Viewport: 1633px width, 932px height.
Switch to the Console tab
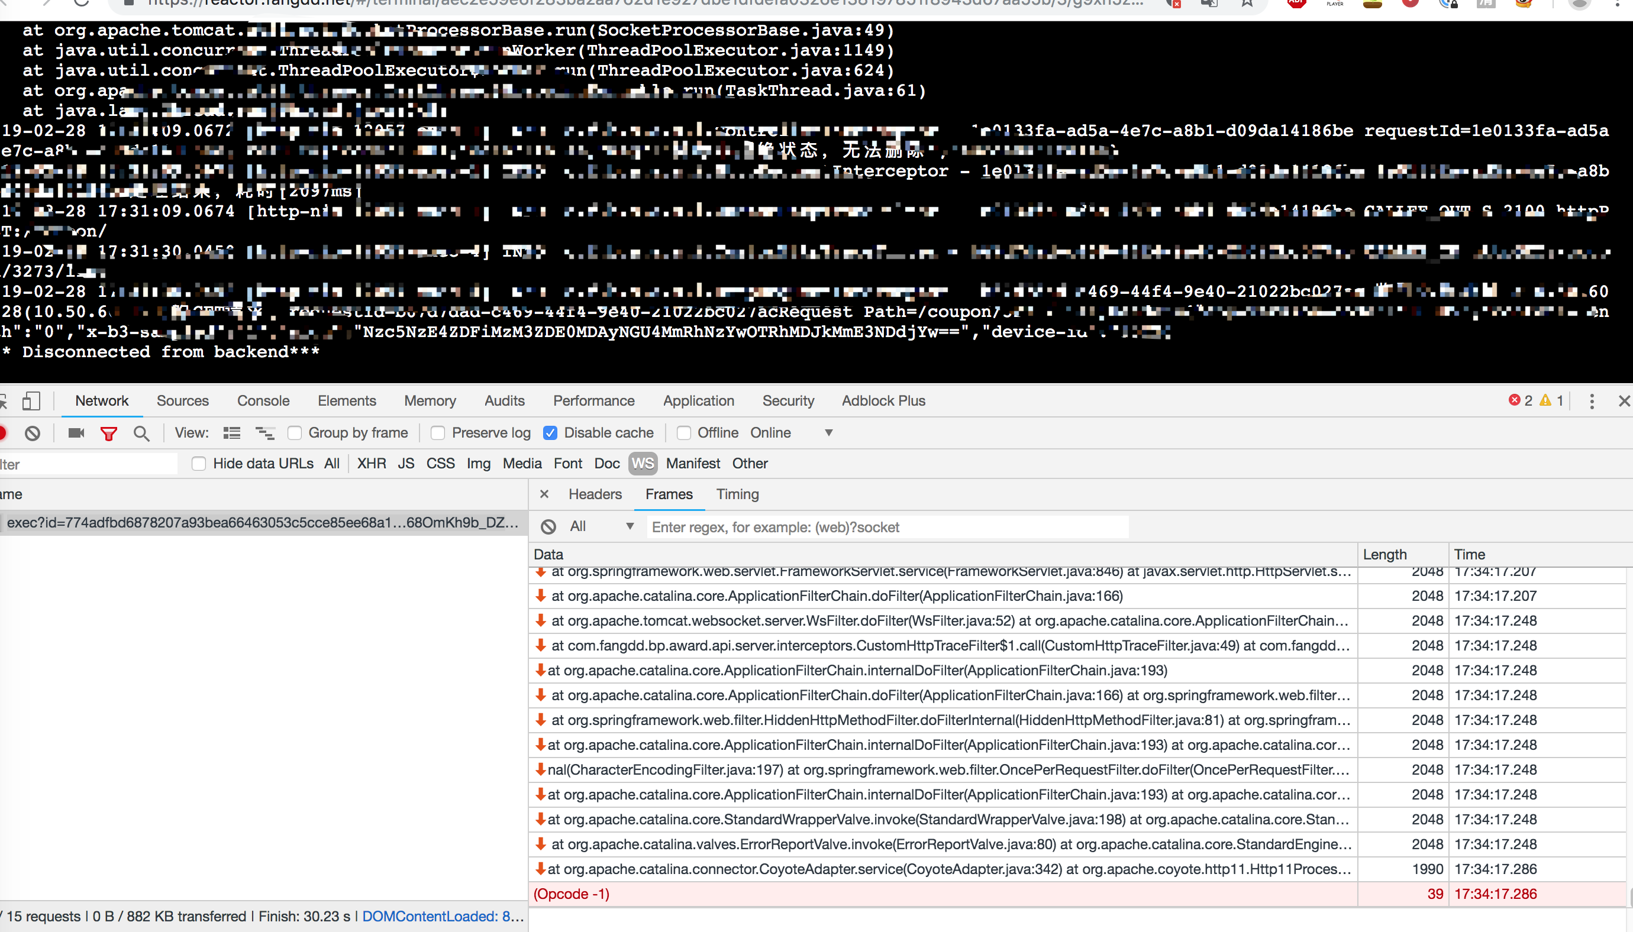pyautogui.click(x=263, y=401)
